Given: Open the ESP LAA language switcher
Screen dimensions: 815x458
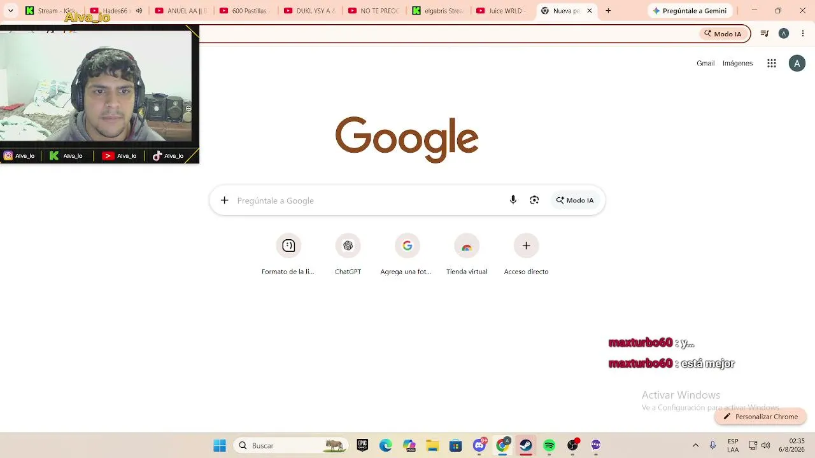Looking at the screenshot, I should [x=733, y=445].
